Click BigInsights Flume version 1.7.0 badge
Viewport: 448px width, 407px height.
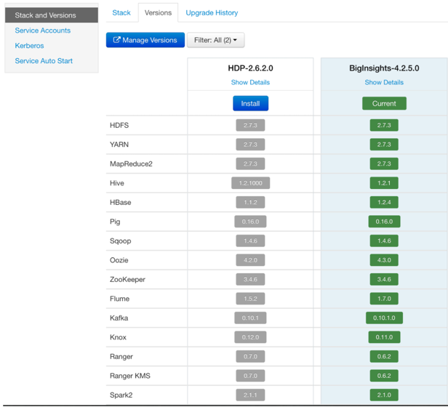pyautogui.click(x=384, y=299)
